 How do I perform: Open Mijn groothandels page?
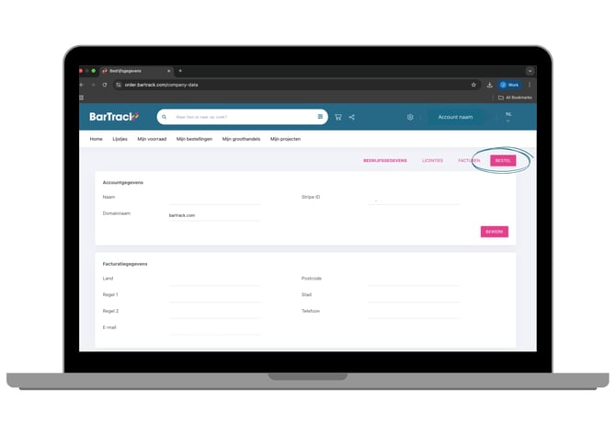pyautogui.click(x=241, y=139)
